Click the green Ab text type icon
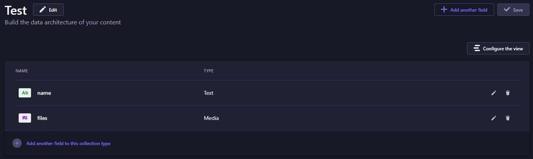Screen dimensions: 533x159 (25, 93)
